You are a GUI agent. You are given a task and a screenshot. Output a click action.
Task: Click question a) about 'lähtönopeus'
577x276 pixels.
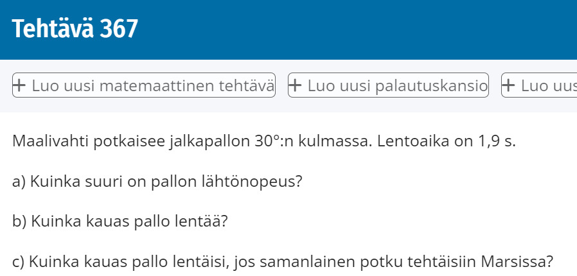tap(157, 182)
